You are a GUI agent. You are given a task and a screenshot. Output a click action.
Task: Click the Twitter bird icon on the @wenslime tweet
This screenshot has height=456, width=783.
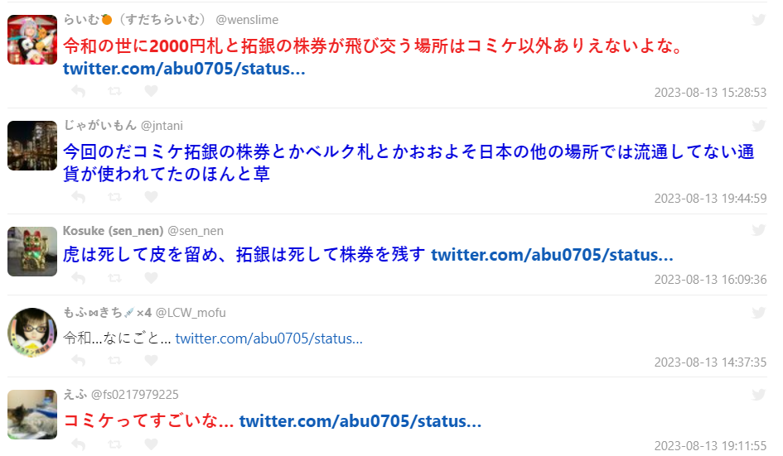(758, 20)
